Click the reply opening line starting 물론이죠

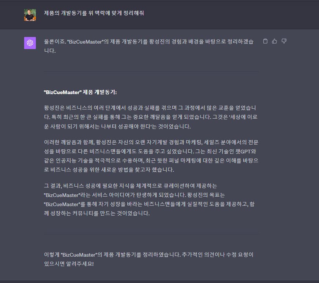[149, 46]
